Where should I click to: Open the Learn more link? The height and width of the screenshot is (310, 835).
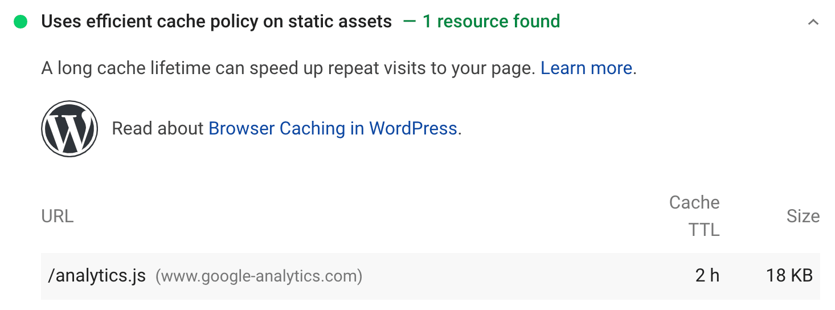click(586, 68)
